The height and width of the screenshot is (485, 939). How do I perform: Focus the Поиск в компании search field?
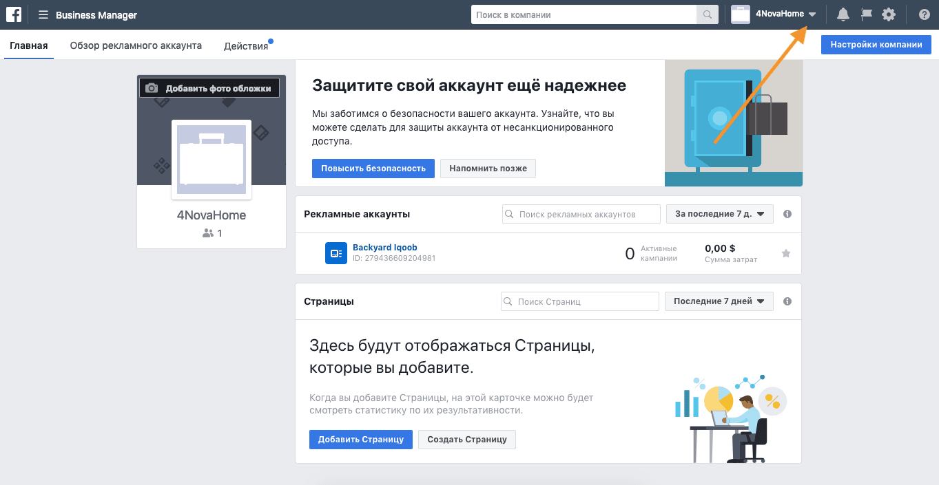tap(584, 14)
